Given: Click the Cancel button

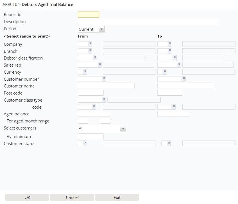Looking at the screenshot, I should (x=72, y=197).
